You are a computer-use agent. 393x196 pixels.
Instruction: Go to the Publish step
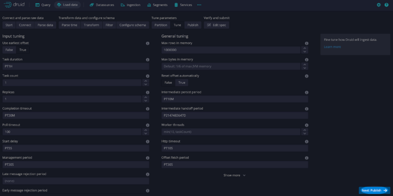(193, 25)
